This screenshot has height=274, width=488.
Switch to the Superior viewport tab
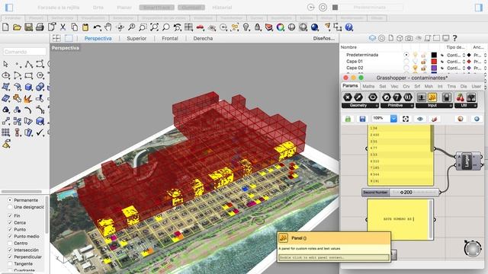point(136,39)
